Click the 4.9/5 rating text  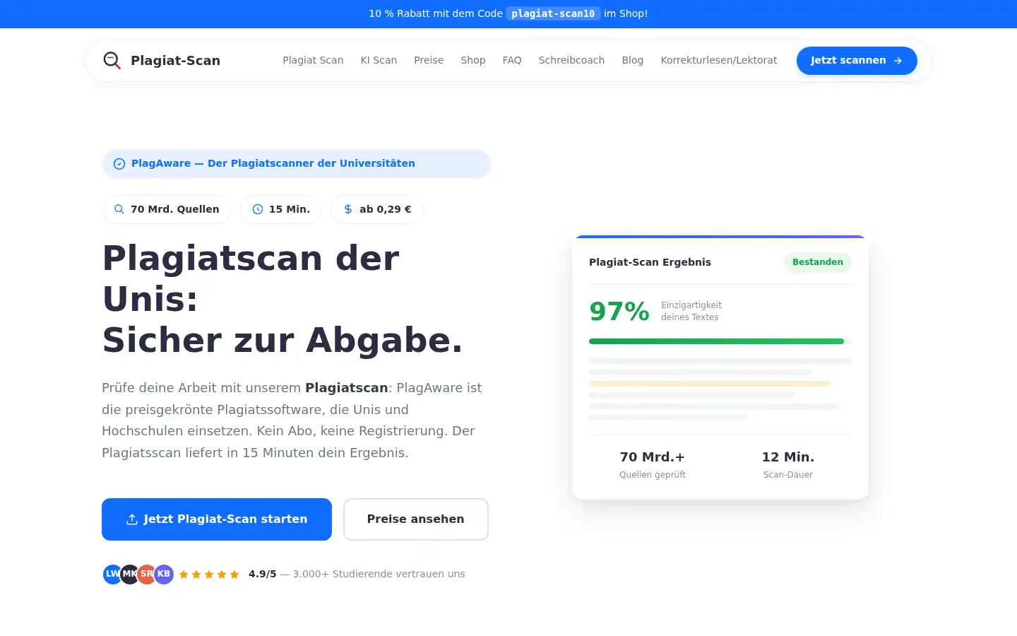263,574
